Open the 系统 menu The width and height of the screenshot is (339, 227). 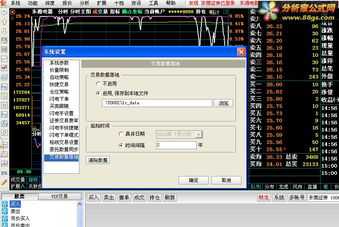pyautogui.click(x=15, y=3)
